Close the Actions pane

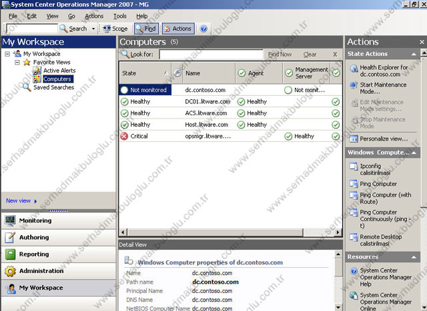(422, 42)
